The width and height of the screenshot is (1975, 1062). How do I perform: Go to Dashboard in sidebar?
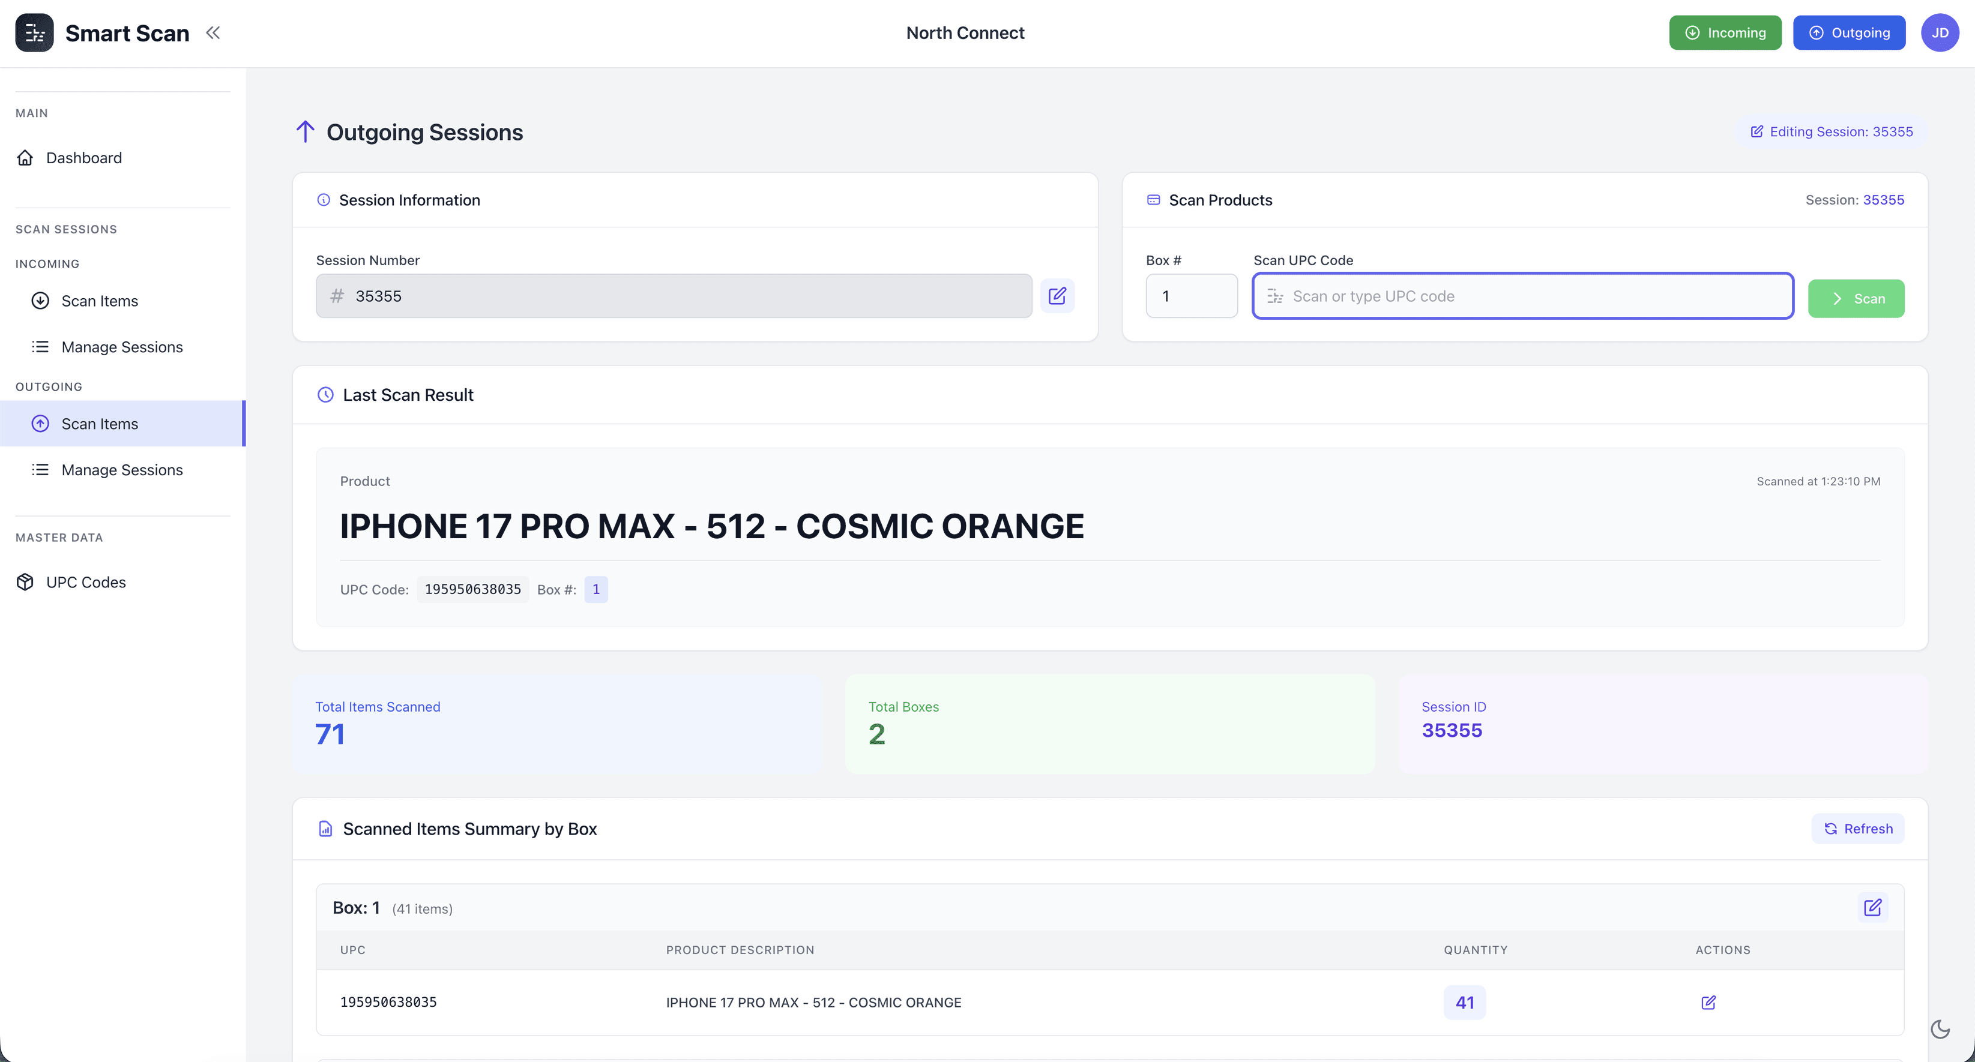[83, 157]
